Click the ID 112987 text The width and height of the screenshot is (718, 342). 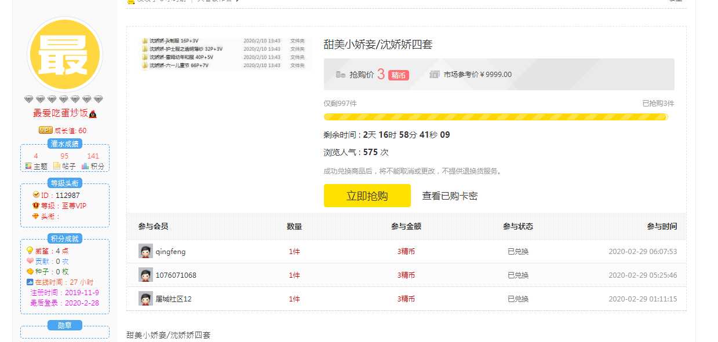coord(60,195)
